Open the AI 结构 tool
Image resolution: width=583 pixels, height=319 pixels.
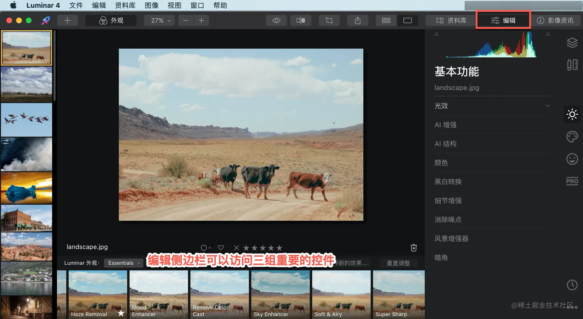(x=492, y=144)
